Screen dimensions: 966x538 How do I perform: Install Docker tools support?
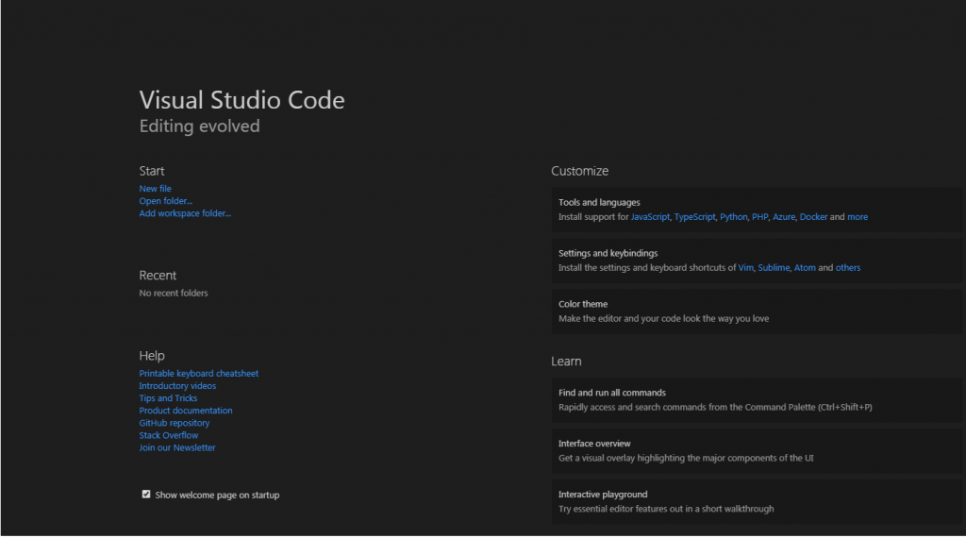(813, 217)
